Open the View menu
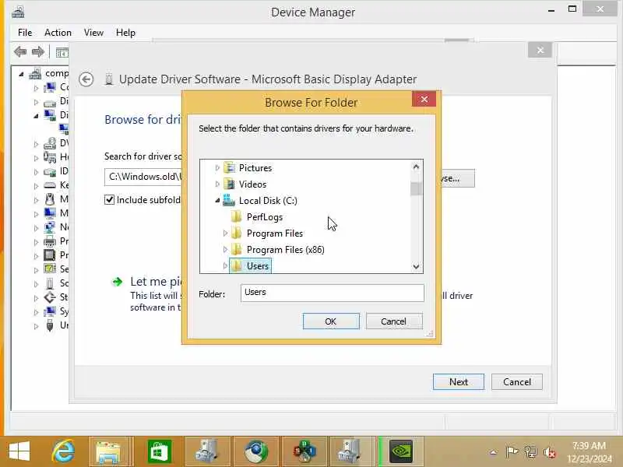 click(x=93, y=33)
